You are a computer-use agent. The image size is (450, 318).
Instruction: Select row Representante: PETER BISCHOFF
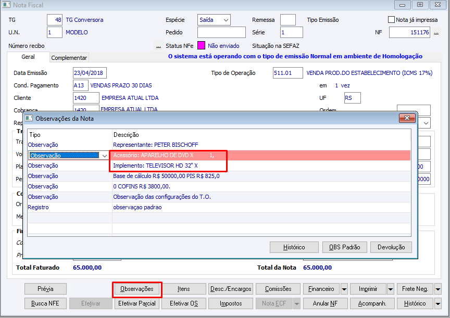219,145
